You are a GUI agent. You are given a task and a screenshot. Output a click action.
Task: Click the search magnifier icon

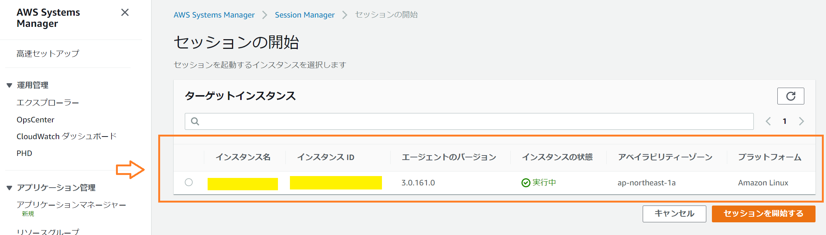[195, 121]
